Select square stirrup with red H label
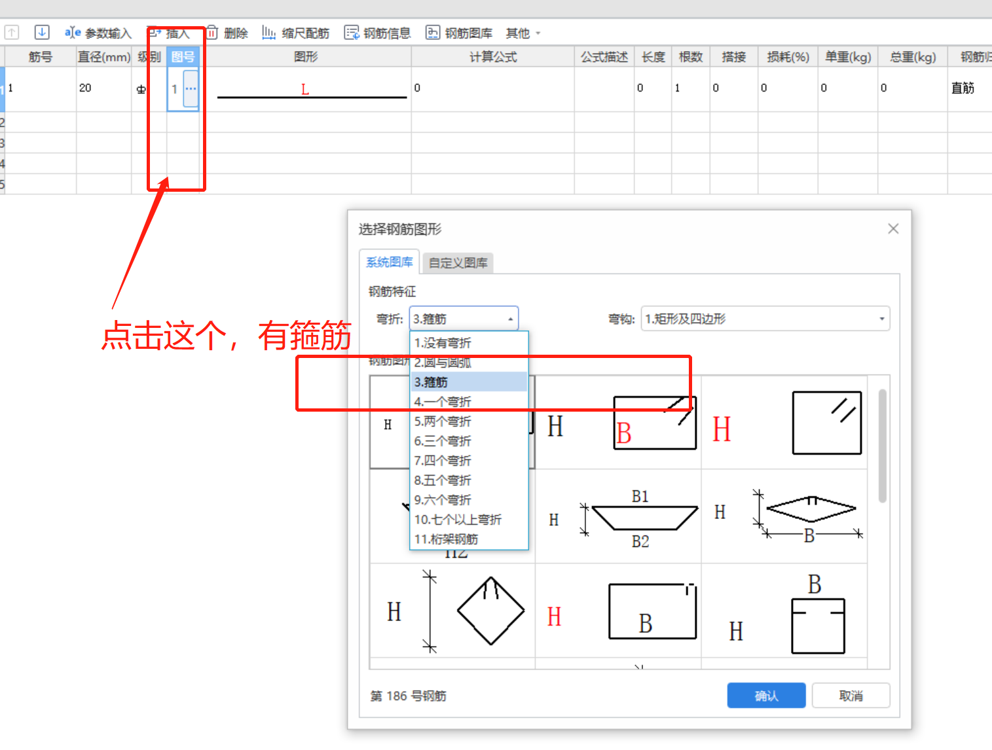 (x=784, y=422)
